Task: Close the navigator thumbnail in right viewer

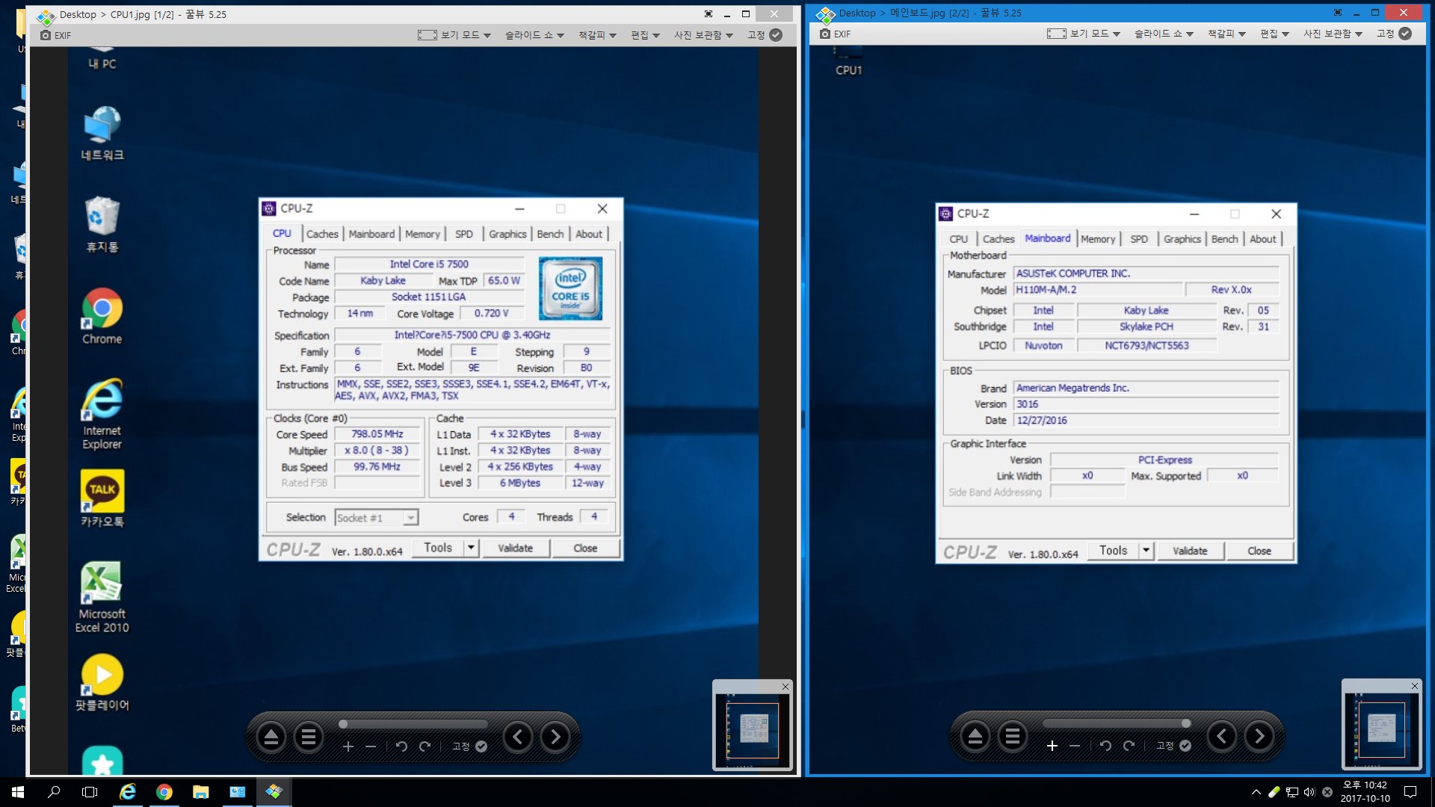Action: coord(1414,685)
